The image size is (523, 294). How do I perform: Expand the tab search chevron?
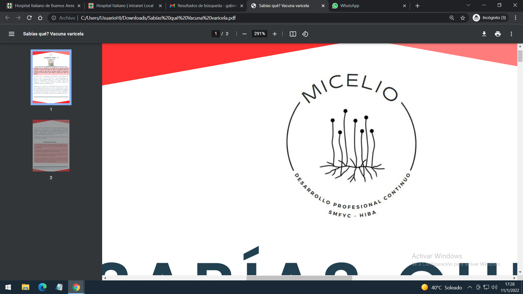coord(468,5)
